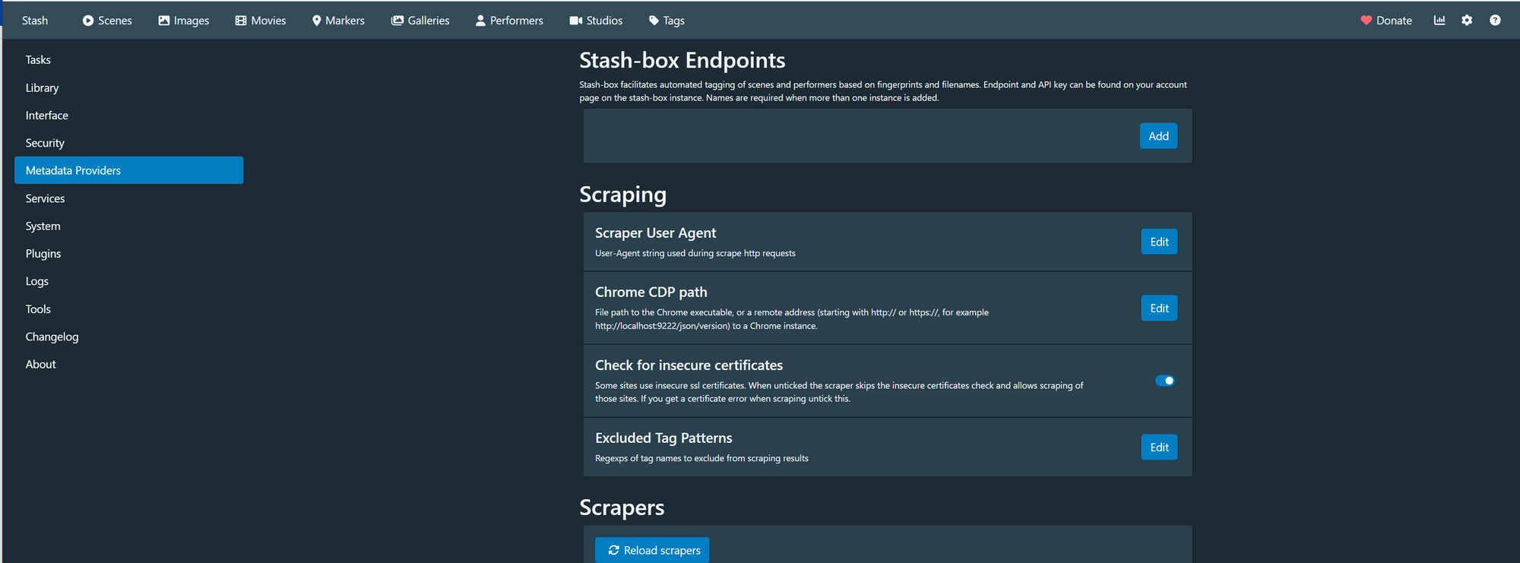Go to the Tags page

pos(667,21)
